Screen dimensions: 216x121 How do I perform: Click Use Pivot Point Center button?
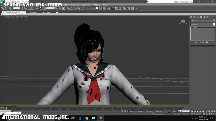click(56, 8)
